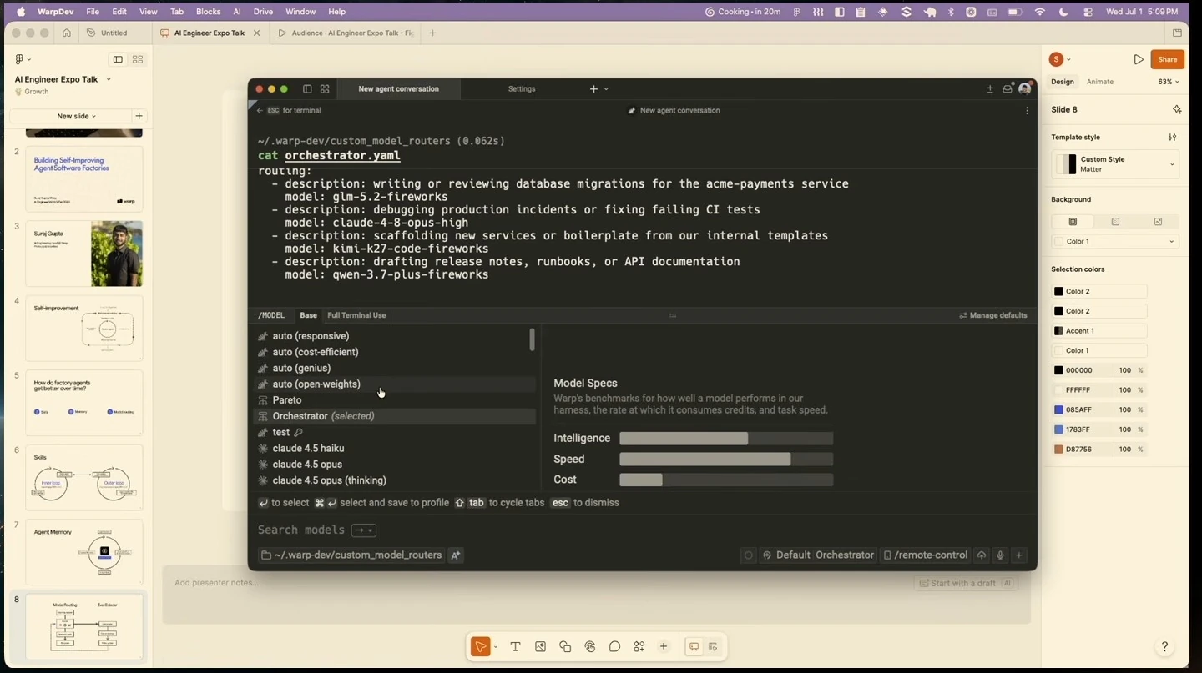
Task: Click the Share button
Action: [1167, 59]
